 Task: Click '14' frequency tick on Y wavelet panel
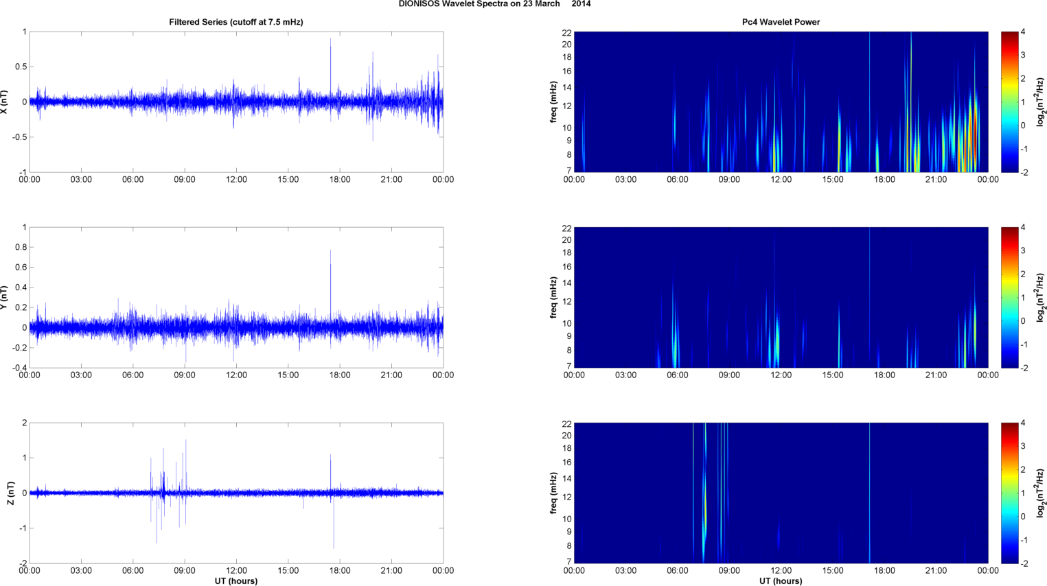[567, 283]
